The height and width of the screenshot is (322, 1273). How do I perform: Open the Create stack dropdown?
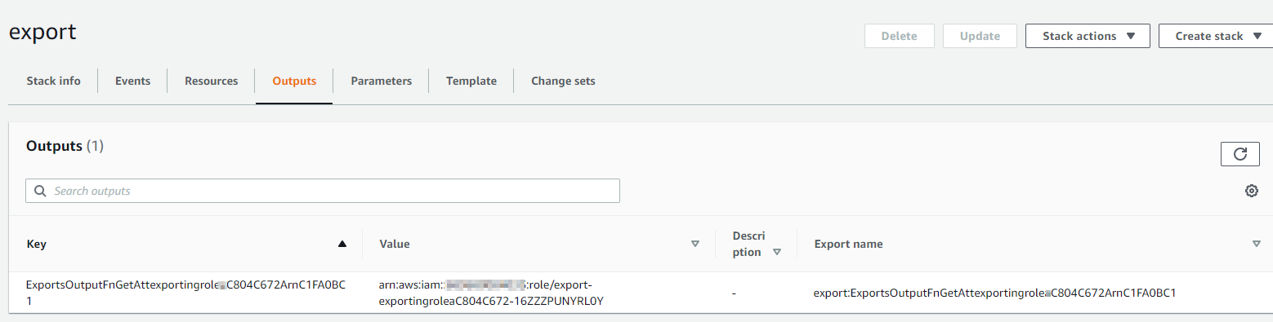pos(1216,36)
